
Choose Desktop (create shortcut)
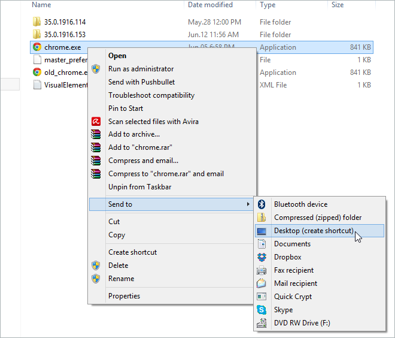pos(320,231)
